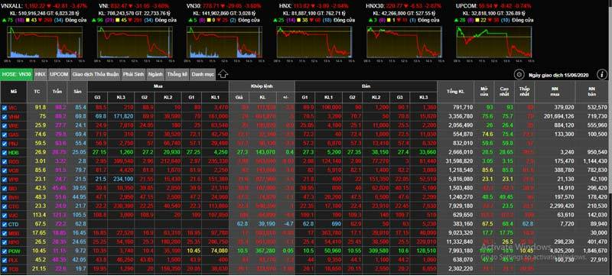Open the Thống kê tab
Viewport: 612px width, 276px height.
click(x=177, y=74)
